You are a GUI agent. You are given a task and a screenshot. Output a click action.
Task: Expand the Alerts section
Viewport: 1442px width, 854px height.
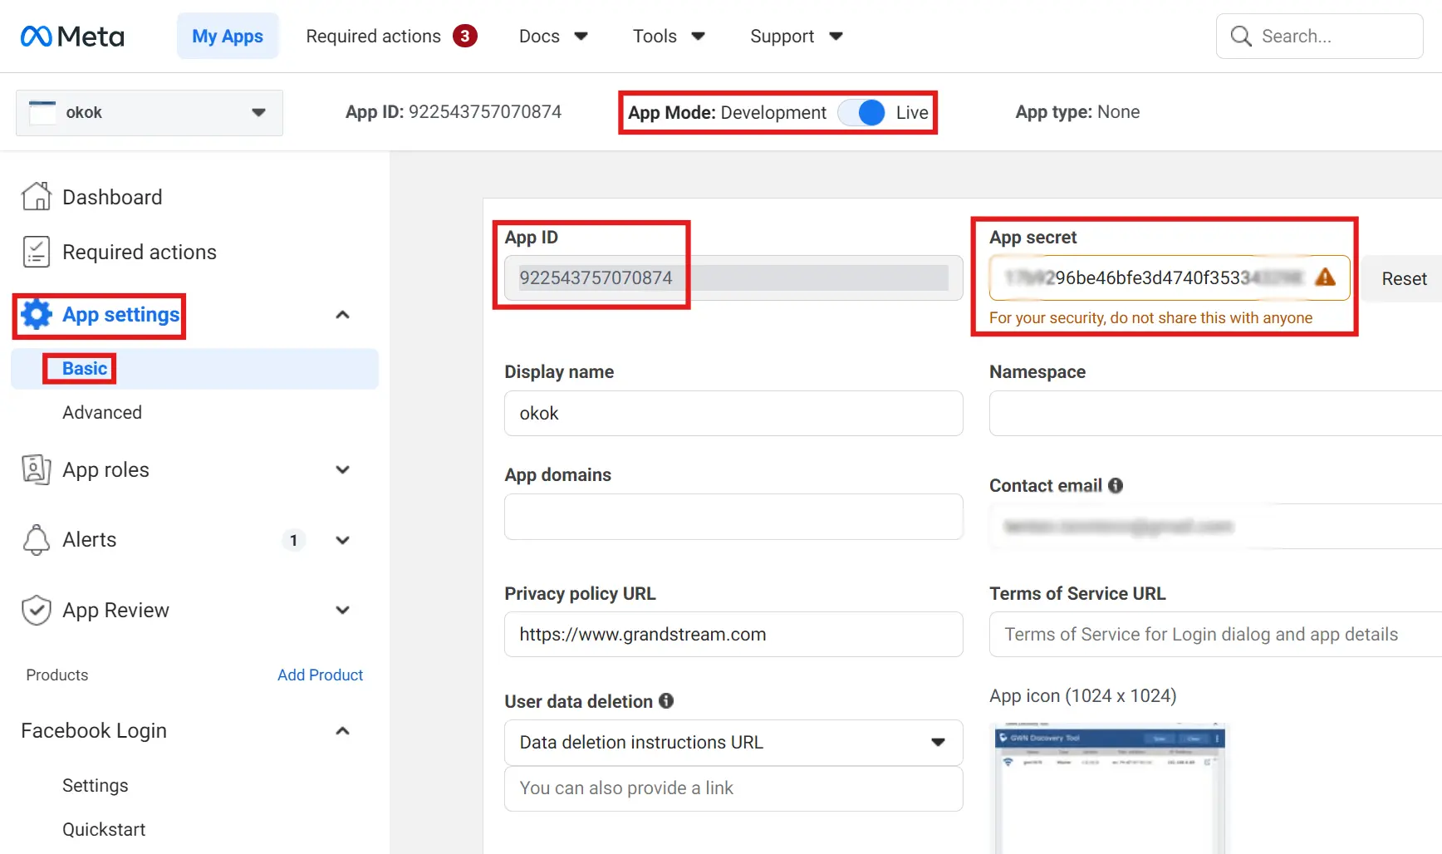[342, 540]
